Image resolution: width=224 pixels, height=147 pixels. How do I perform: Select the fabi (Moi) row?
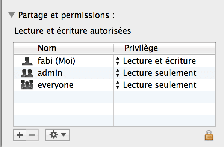point(114,61)
